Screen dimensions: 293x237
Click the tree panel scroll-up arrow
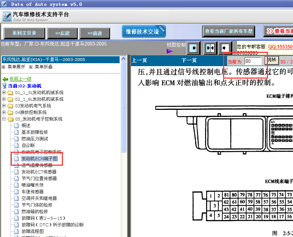pos(124,59)
